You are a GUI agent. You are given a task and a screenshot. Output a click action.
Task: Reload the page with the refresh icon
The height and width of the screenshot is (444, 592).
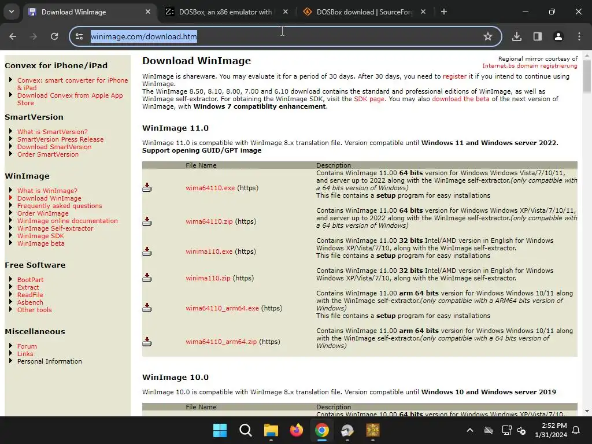[x=54, y=36]
